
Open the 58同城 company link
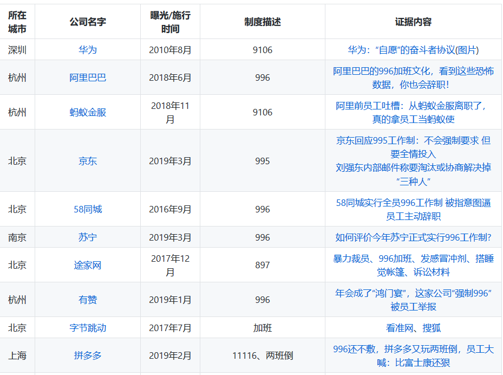tap(87, 209)
